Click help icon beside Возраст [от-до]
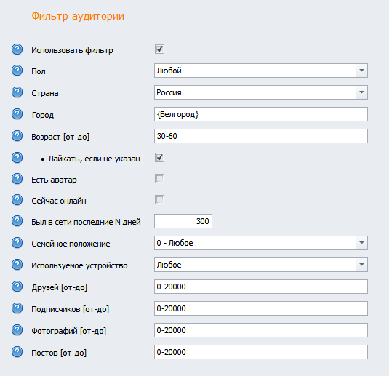This screenshot has height=376, width=389. (17, 136)
